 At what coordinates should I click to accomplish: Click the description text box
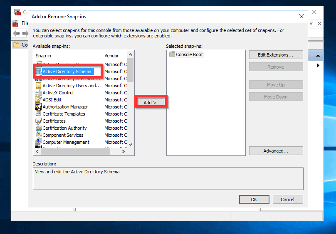168,179
